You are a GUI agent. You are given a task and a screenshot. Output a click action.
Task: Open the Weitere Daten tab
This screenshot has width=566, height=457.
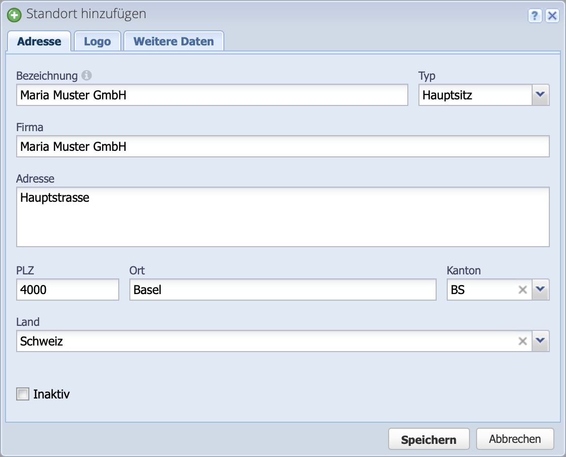pyautogui.click(x=173, y=41)
